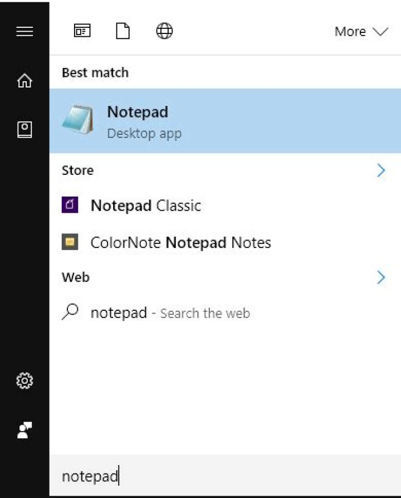Click the Store section heading
The height and width of the screenshot is (498, 401).
(78, 170)
